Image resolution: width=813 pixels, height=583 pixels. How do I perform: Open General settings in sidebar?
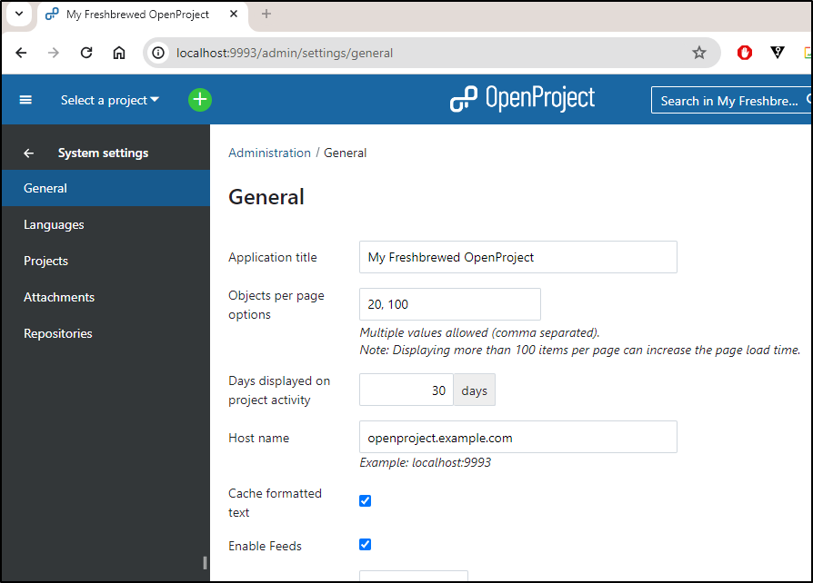coord(105,188)
